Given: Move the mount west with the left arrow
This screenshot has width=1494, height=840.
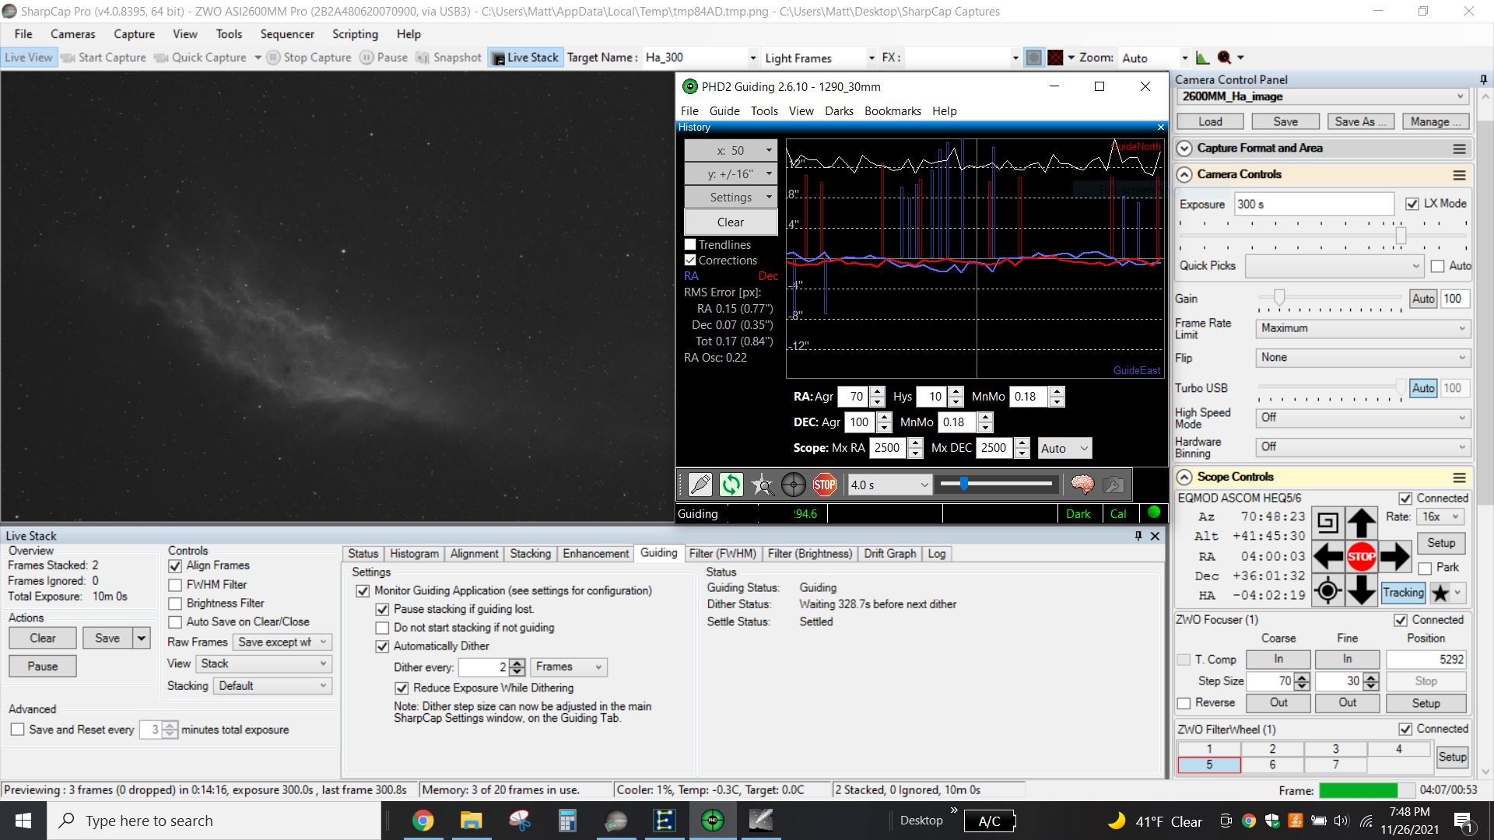Looking at the screenshot, I should pyautogui.click(x=1327, y=556).
